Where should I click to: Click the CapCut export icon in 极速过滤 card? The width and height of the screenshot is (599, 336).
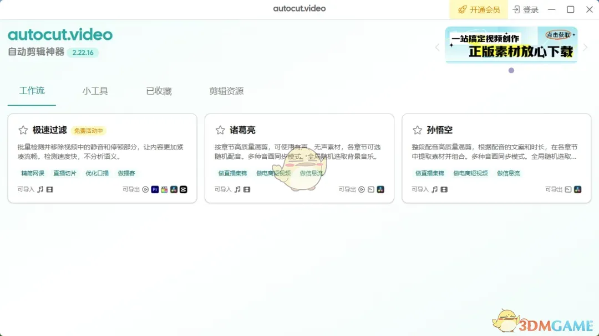point(183,189)
